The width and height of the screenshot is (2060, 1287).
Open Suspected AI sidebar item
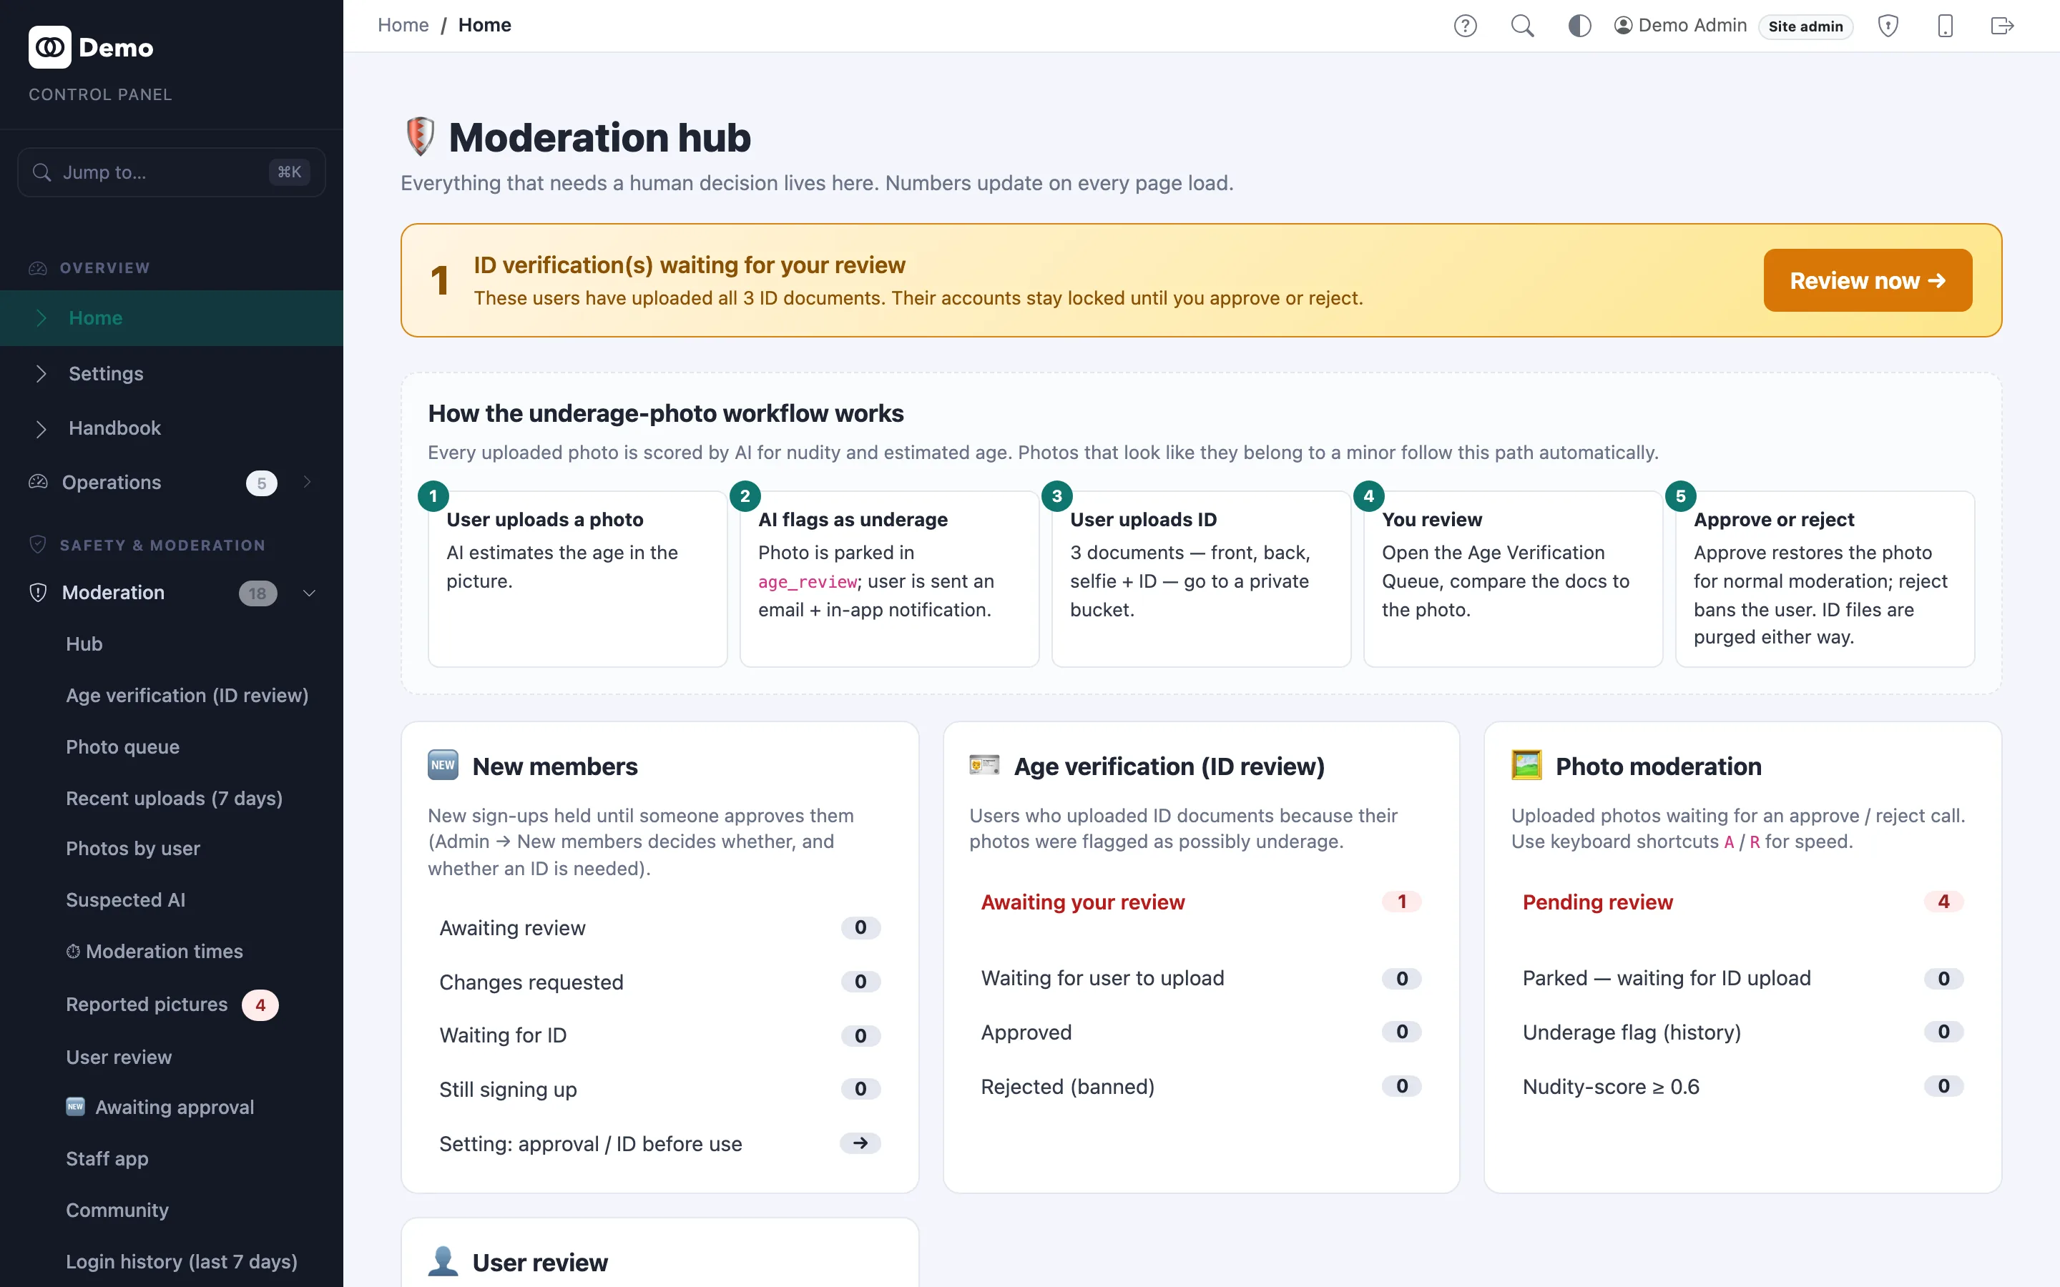coord(126,899)
